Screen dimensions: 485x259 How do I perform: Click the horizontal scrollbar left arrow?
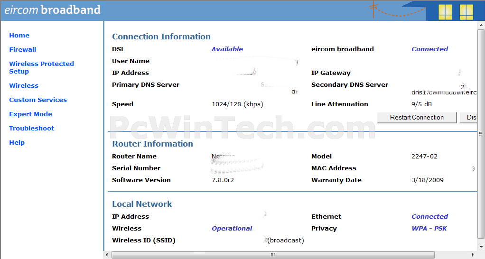(107, 255)
